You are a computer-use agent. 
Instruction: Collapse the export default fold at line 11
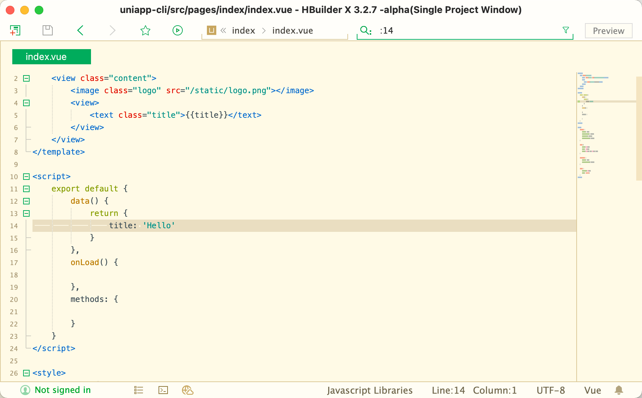coord(26,189)
